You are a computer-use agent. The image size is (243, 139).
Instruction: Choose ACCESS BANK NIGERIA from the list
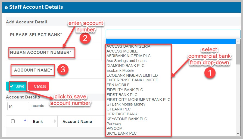click(x=128, y=47)
